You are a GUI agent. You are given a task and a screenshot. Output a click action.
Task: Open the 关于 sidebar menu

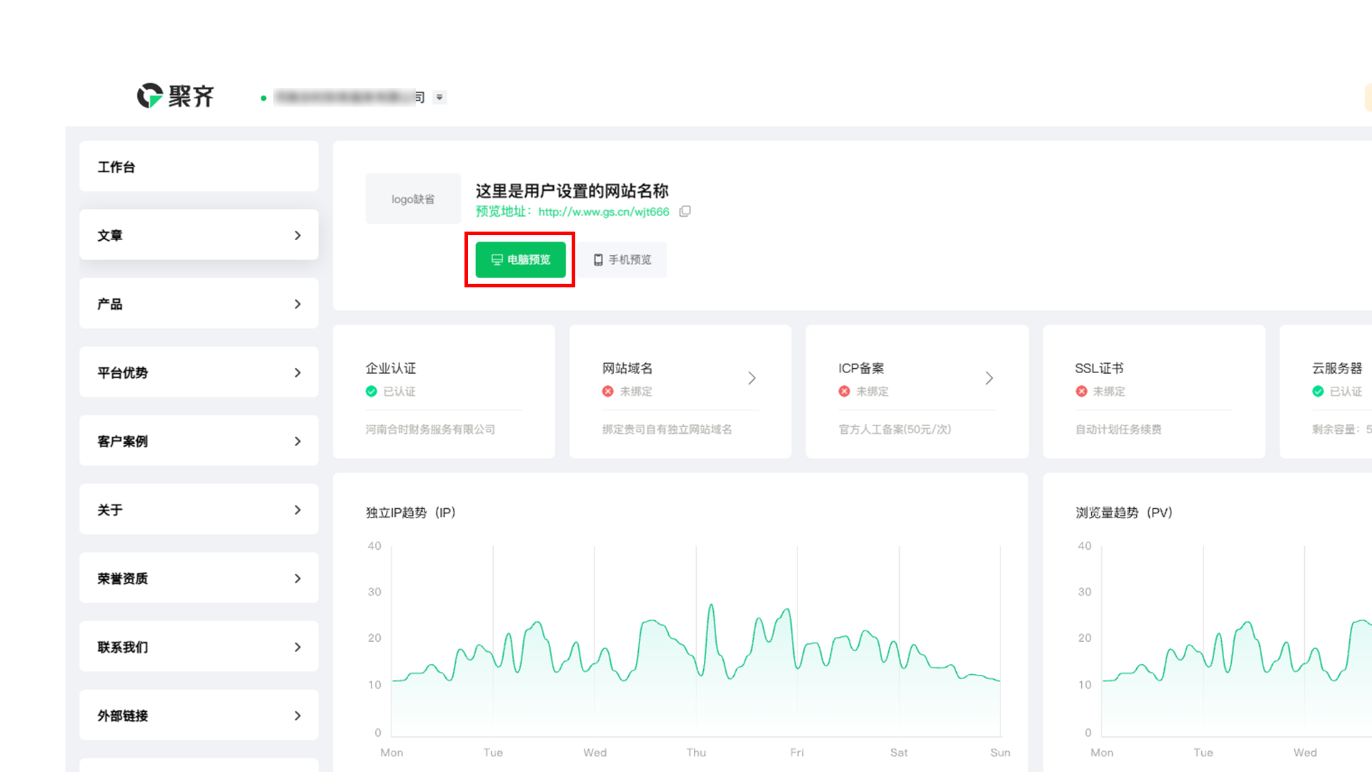coord(199,510)
